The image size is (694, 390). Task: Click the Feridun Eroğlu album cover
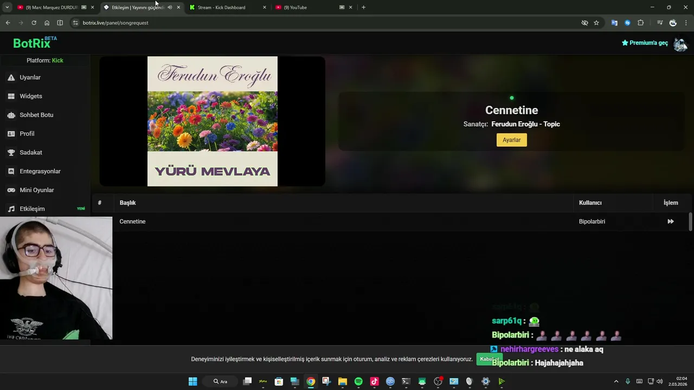(213, 121)
